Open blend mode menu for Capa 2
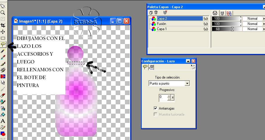 [264, 19]
